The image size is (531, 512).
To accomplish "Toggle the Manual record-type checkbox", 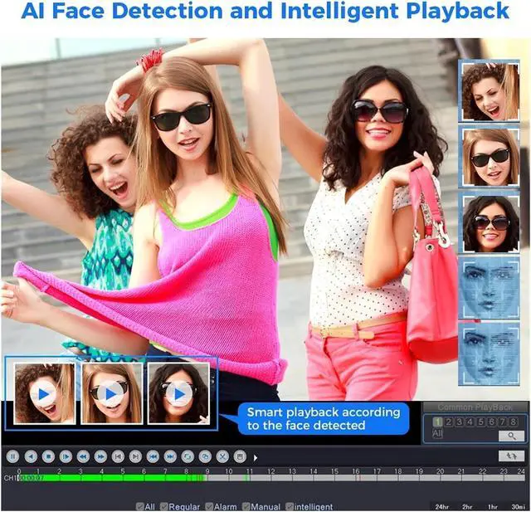I will 246,506.
